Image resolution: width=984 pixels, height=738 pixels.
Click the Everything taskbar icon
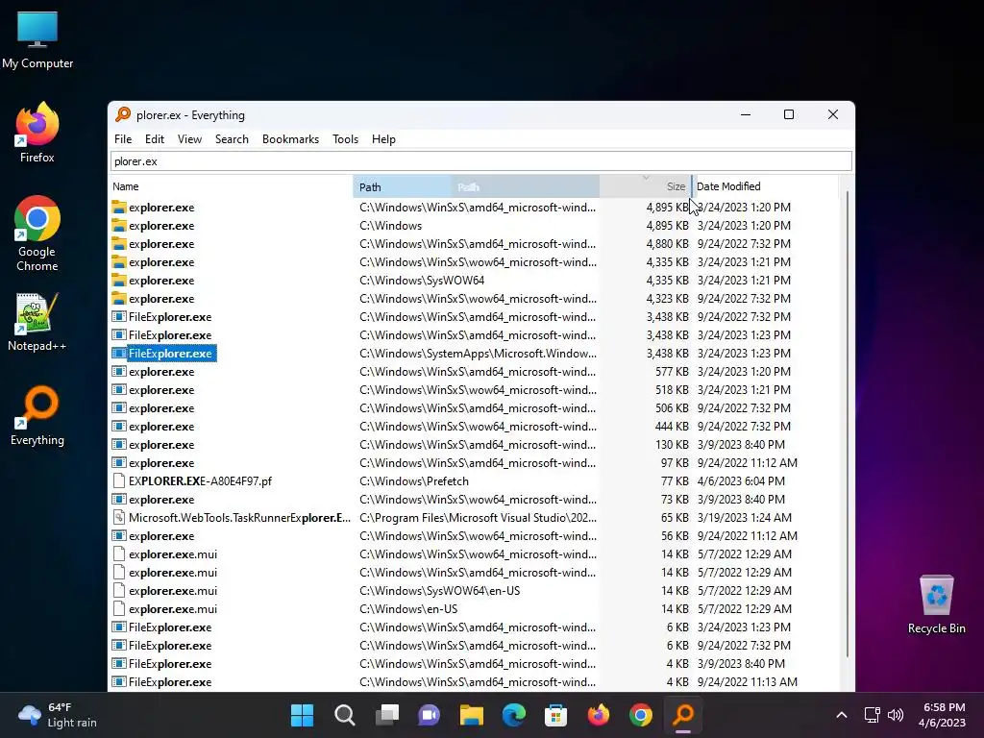pyautogui.click(x=683, y=715)
